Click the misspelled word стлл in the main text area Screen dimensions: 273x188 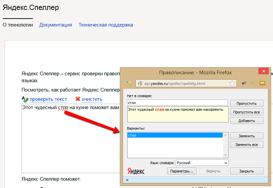[63, 108]
